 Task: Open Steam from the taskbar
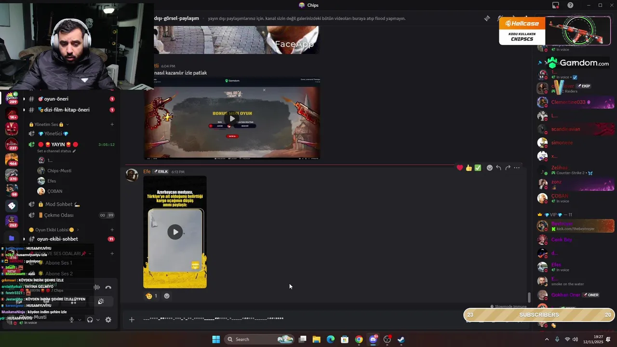tap(401, 339)
